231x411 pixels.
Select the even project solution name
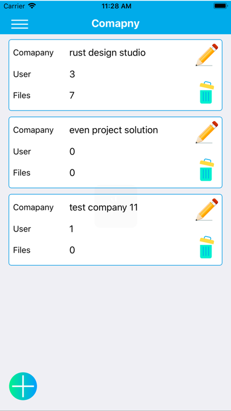[x=114, y=130]
